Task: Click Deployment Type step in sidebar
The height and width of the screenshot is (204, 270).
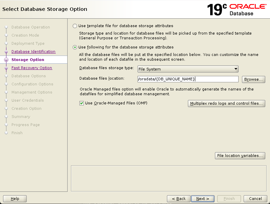Action: [x=28, y=43]
